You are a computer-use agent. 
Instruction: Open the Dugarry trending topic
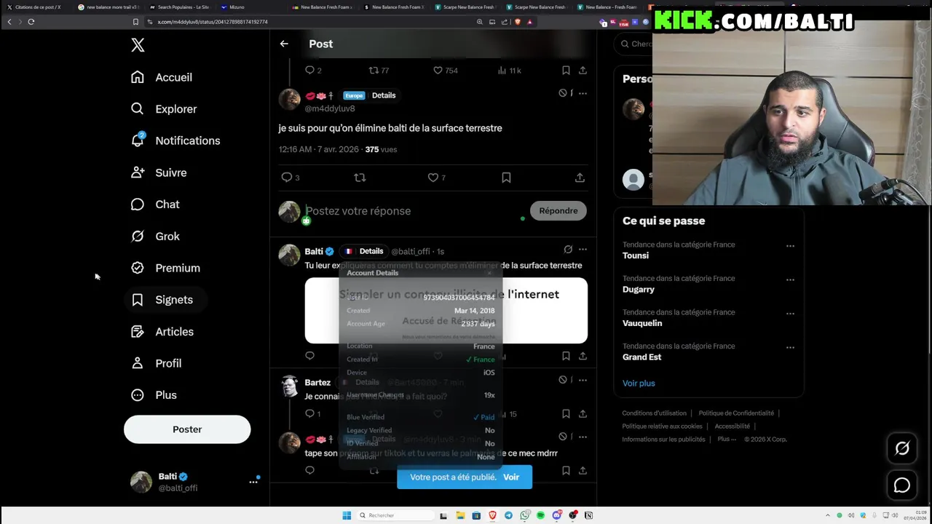(x=639, y=290)
